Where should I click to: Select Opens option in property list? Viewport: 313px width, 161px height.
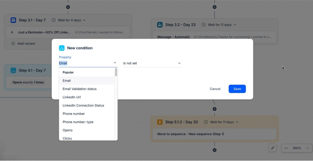click(87, 130)
